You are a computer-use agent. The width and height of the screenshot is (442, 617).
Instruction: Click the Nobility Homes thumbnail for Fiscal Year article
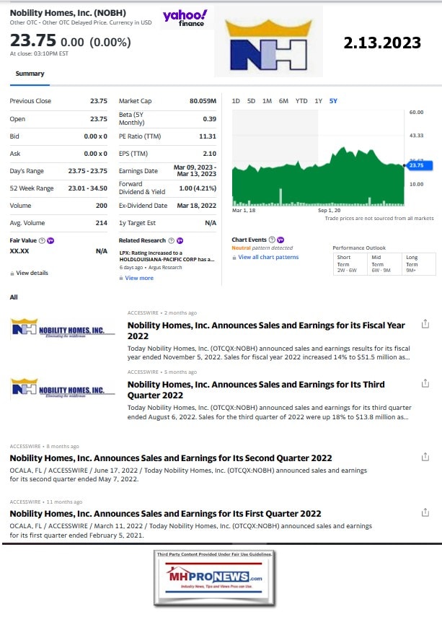click(63, 328)
